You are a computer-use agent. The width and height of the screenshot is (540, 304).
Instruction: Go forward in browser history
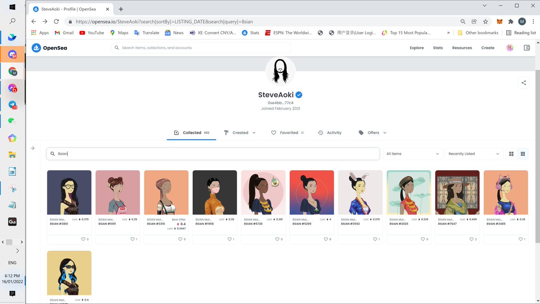click(x=45, y=21)
